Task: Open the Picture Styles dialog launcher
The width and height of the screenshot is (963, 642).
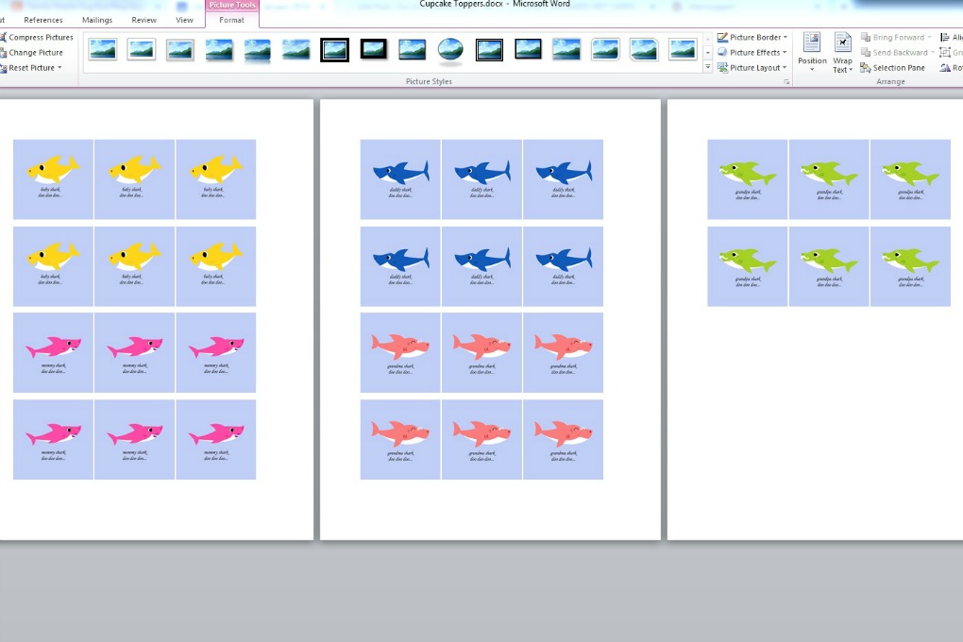Action: pyautogui.click(x=786, y=82)
